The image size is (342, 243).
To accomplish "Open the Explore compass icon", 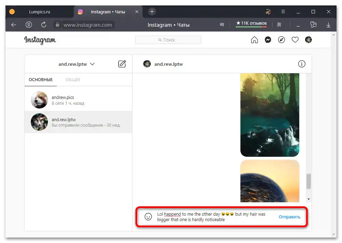I will (281, 40).
